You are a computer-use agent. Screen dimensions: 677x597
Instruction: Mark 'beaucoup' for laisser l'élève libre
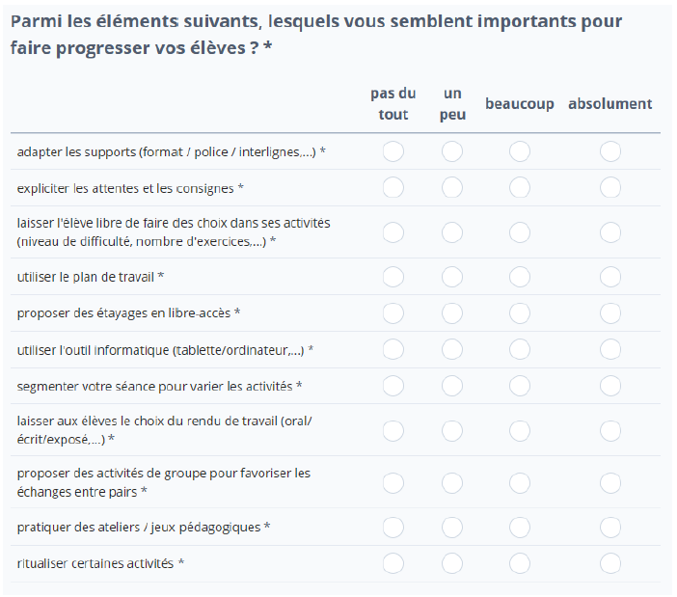tap(520, 231)
